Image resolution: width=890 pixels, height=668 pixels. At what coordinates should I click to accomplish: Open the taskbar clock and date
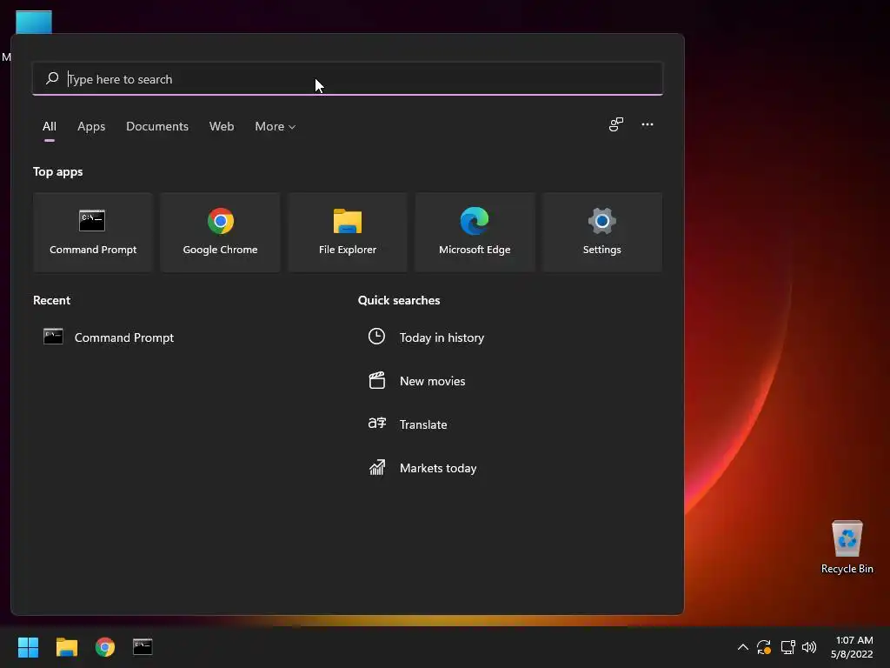click(852, 647)
